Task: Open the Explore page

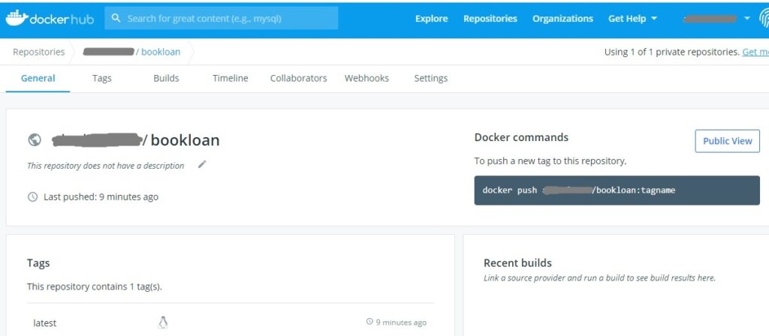Action: pyautogui.click(x=432, y=19)
